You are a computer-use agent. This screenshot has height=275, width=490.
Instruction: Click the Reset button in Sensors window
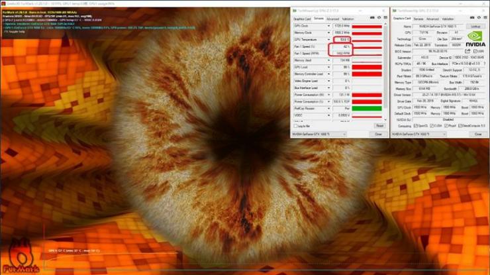[x=379, y=126]
